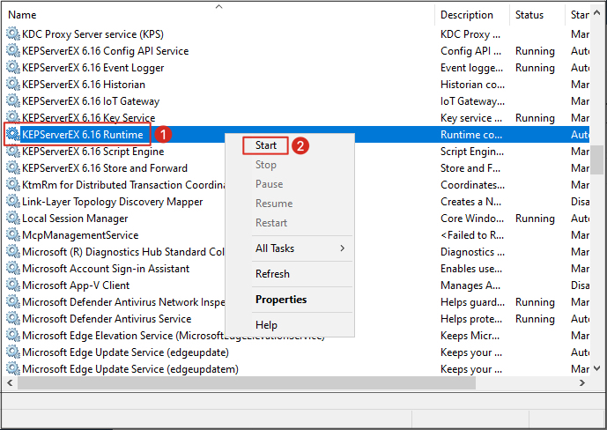Click gear icon of Edge Update Service (edgeupdatem)
The height and width of the screenshot is (430, 607).
coord(13,368)
